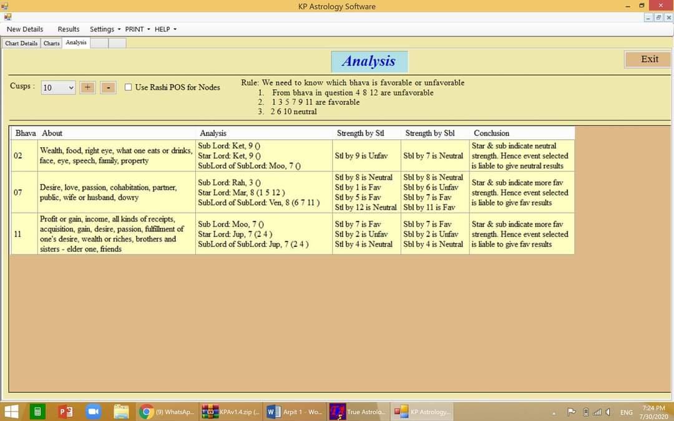
Task: Expand the Settings menu
Action: click(105, 29)
